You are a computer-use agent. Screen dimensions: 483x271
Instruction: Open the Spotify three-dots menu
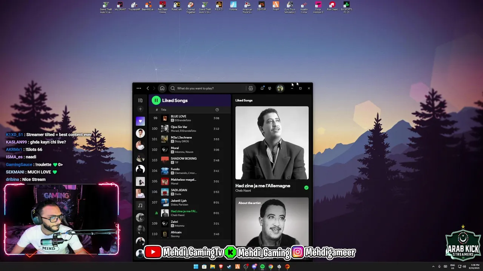click(139, 88)
